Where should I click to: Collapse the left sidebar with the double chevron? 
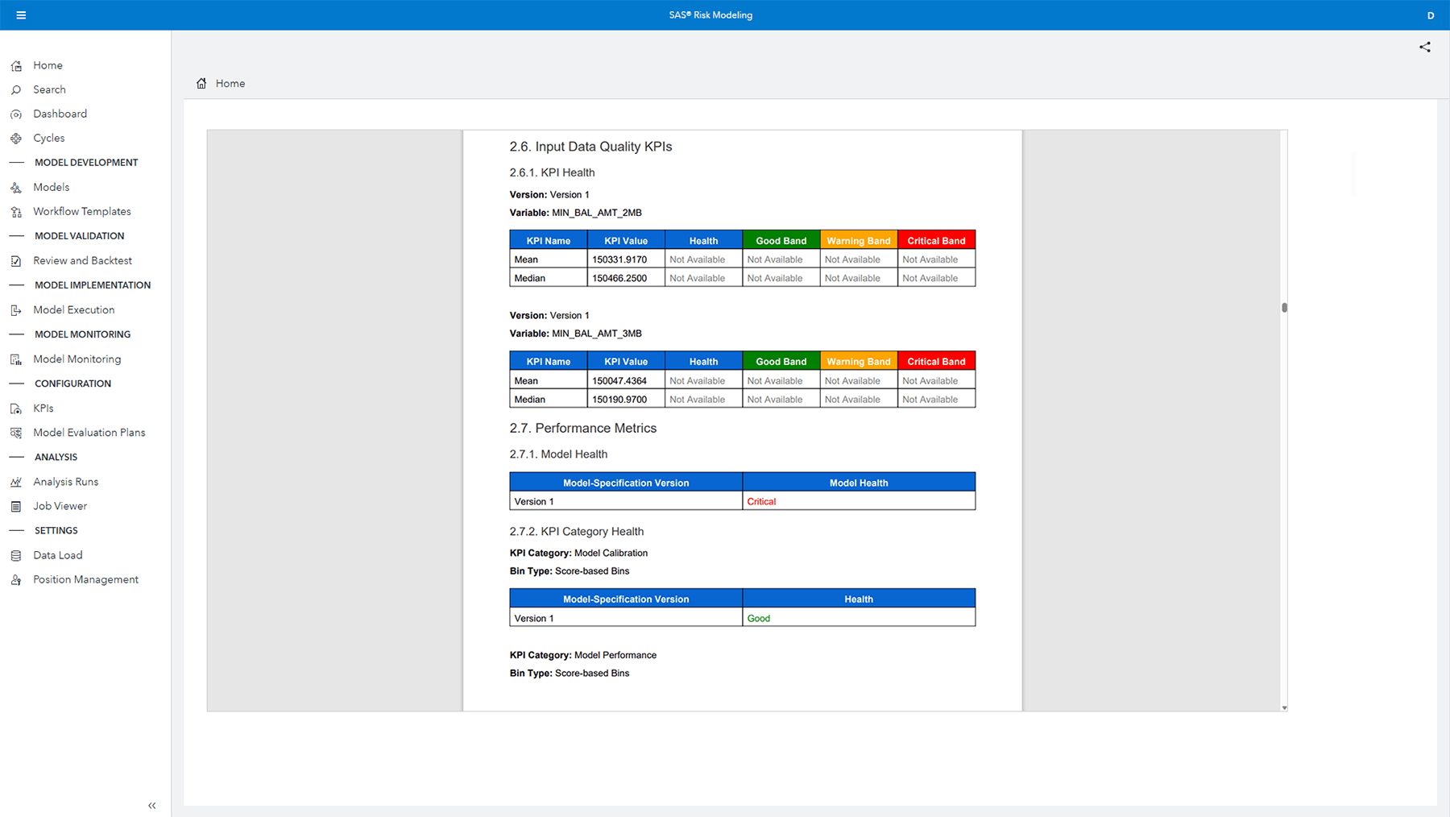[151, 805]
